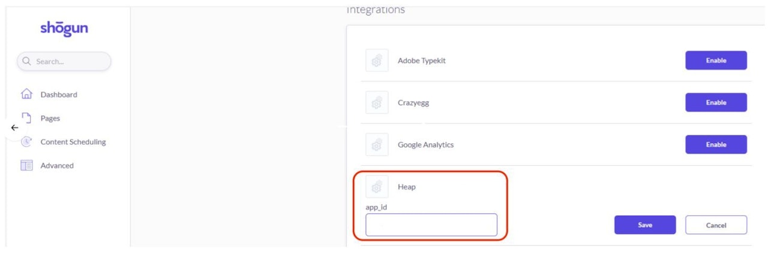Viewport: 768px width, 260px height.
Task: Enable the Crazyegg integration
Action: click(x=716, y=102)
